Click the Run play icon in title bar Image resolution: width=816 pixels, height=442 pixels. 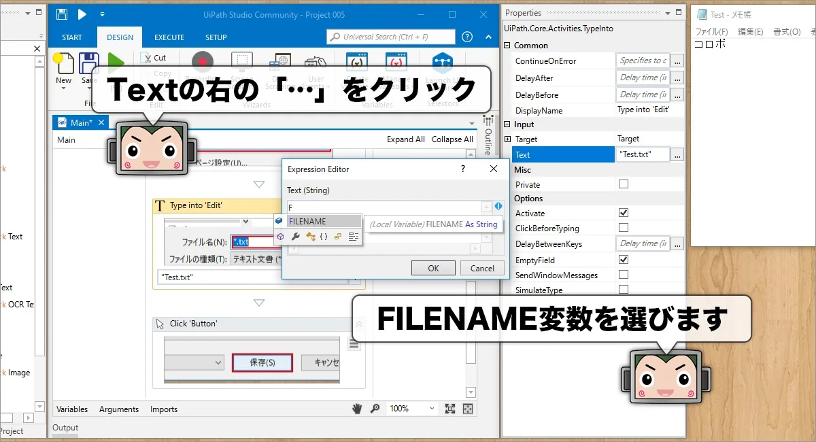tap(82, 14)
